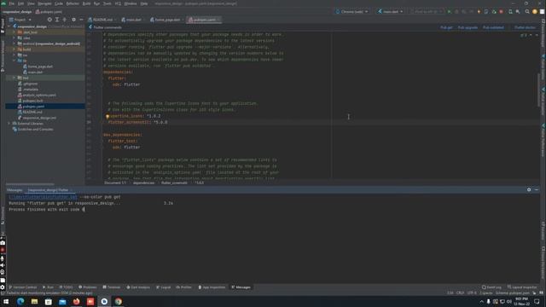Click Select Opened File target icon

click(x=49, y=20)
